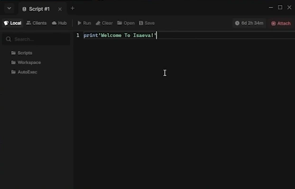Screen dimensions: 295x189
Task: Click the Workspace folder icon
Action: 13,62
